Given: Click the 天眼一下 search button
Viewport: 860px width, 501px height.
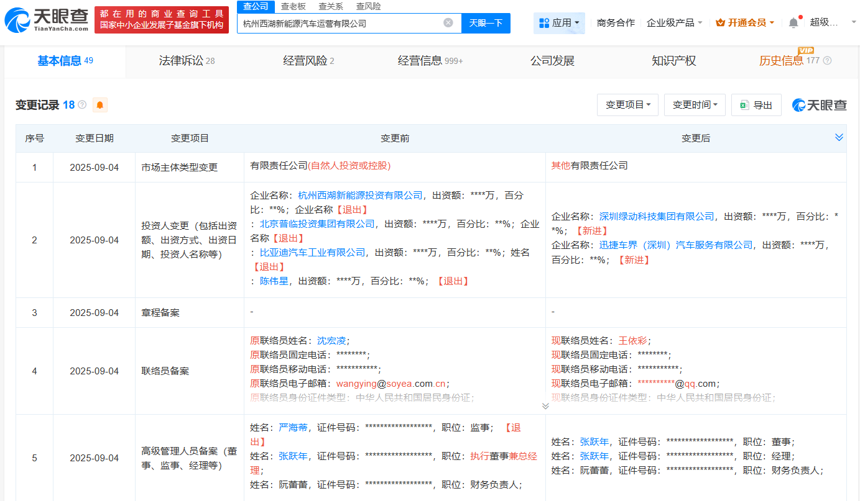Looking at the screenshot, I should [x=486, y=23].
